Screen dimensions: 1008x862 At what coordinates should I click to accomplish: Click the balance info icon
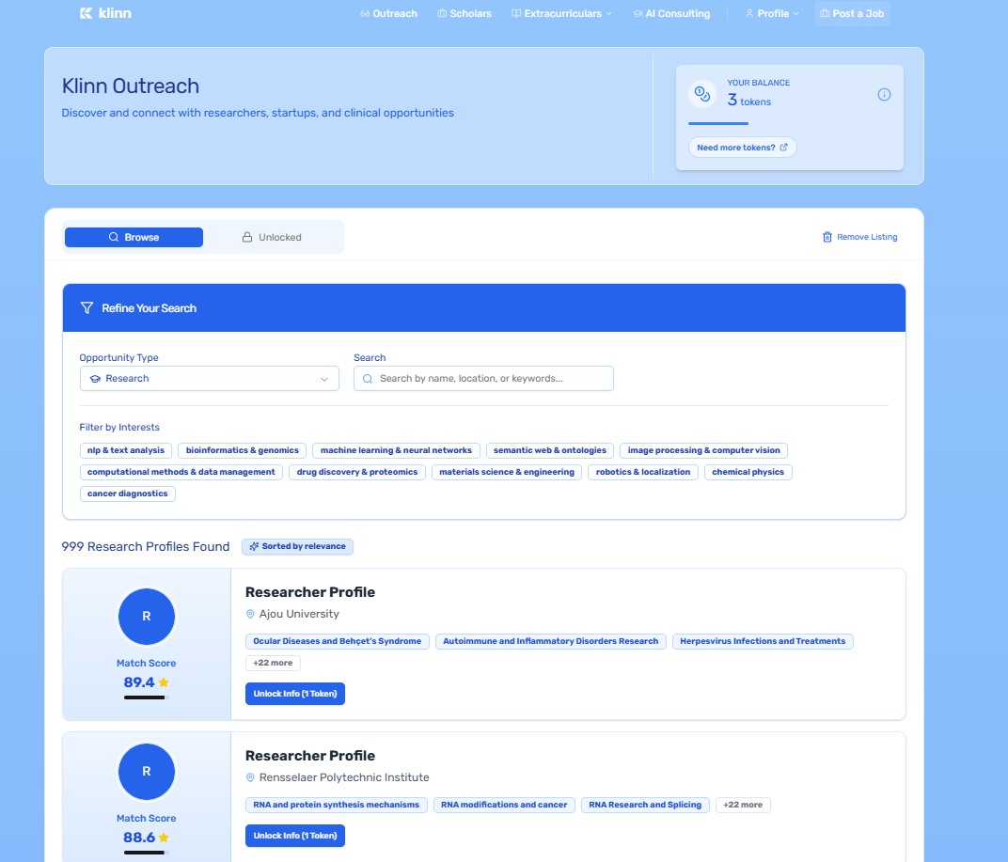(884, 95)
